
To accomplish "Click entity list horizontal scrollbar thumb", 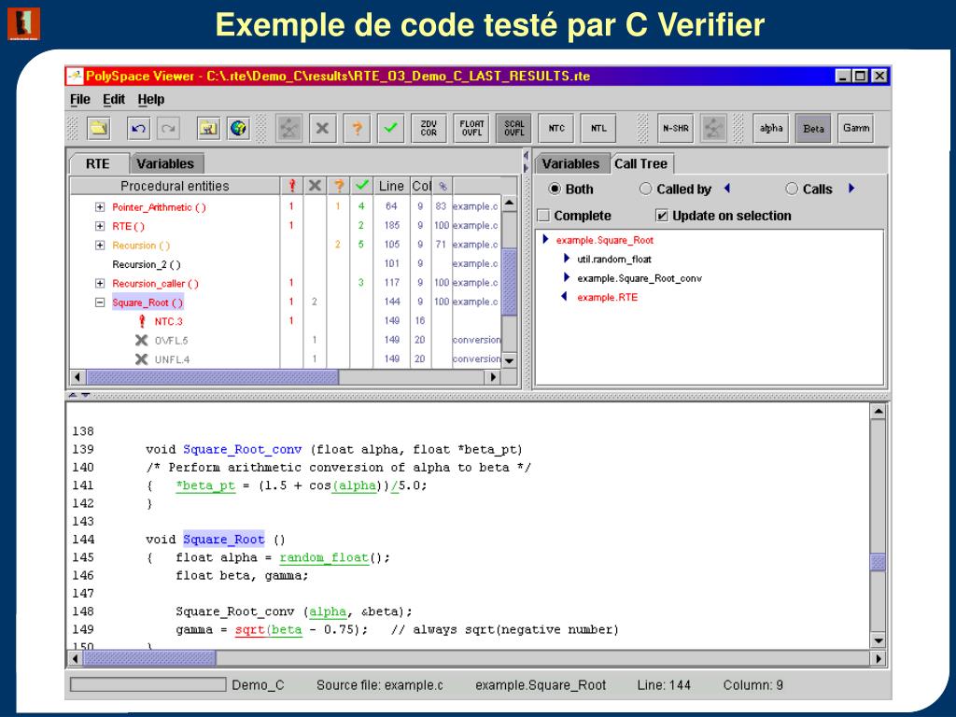I will pyautogui.click(x=212, y=377).
